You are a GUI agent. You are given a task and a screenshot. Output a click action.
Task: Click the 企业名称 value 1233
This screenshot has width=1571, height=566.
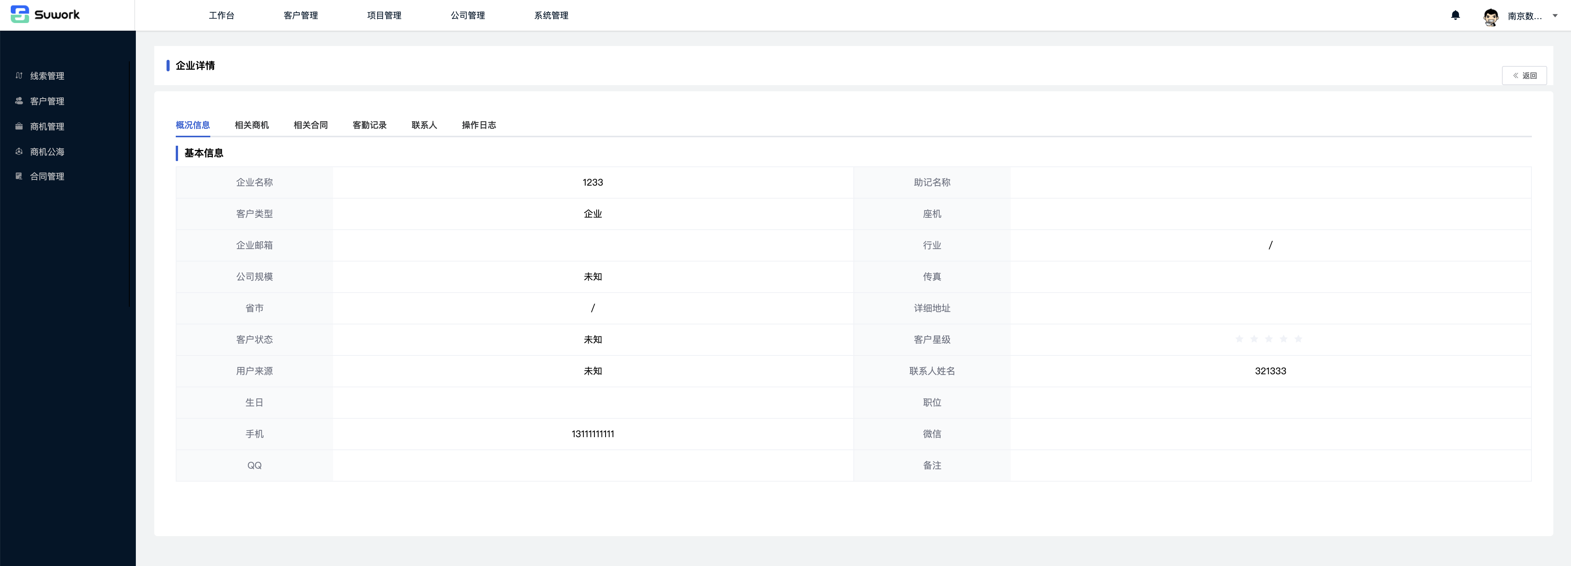(593, 182)
